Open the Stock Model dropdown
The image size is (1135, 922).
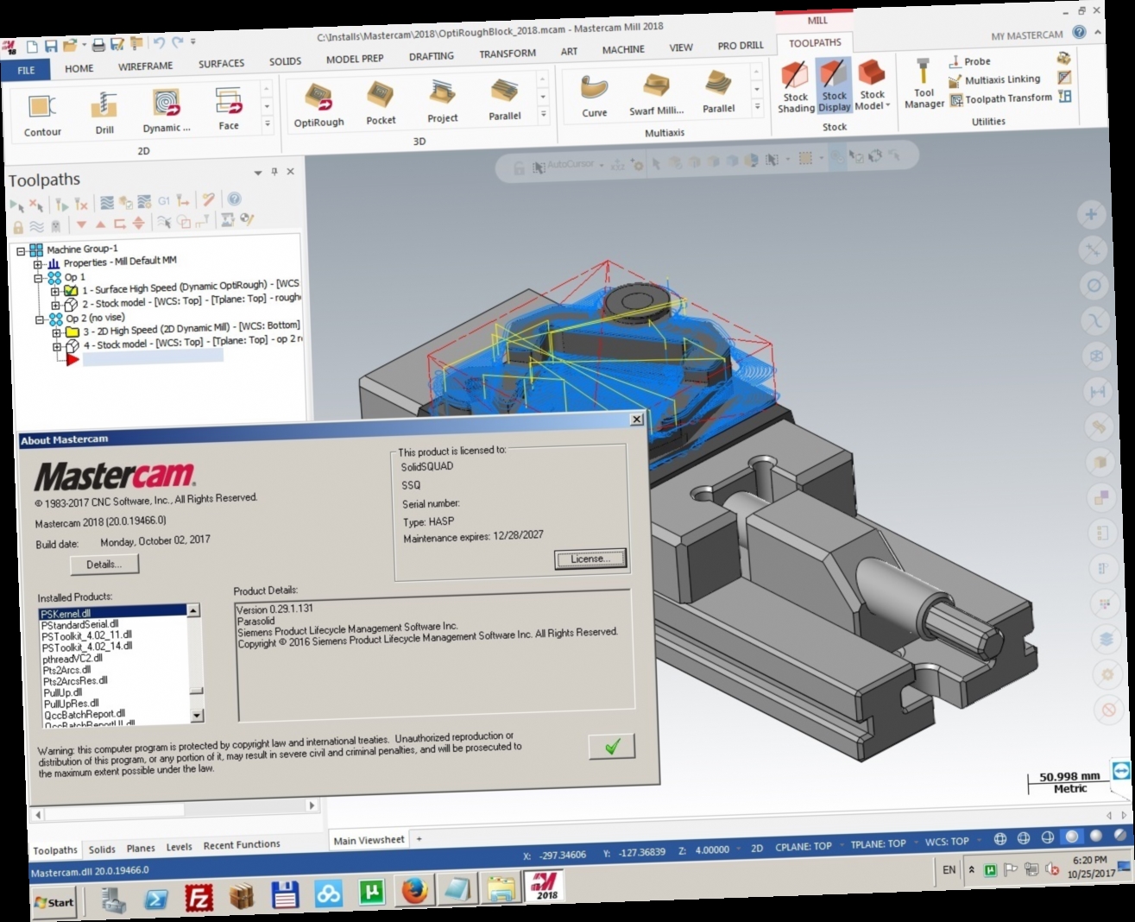click(872, 85)
